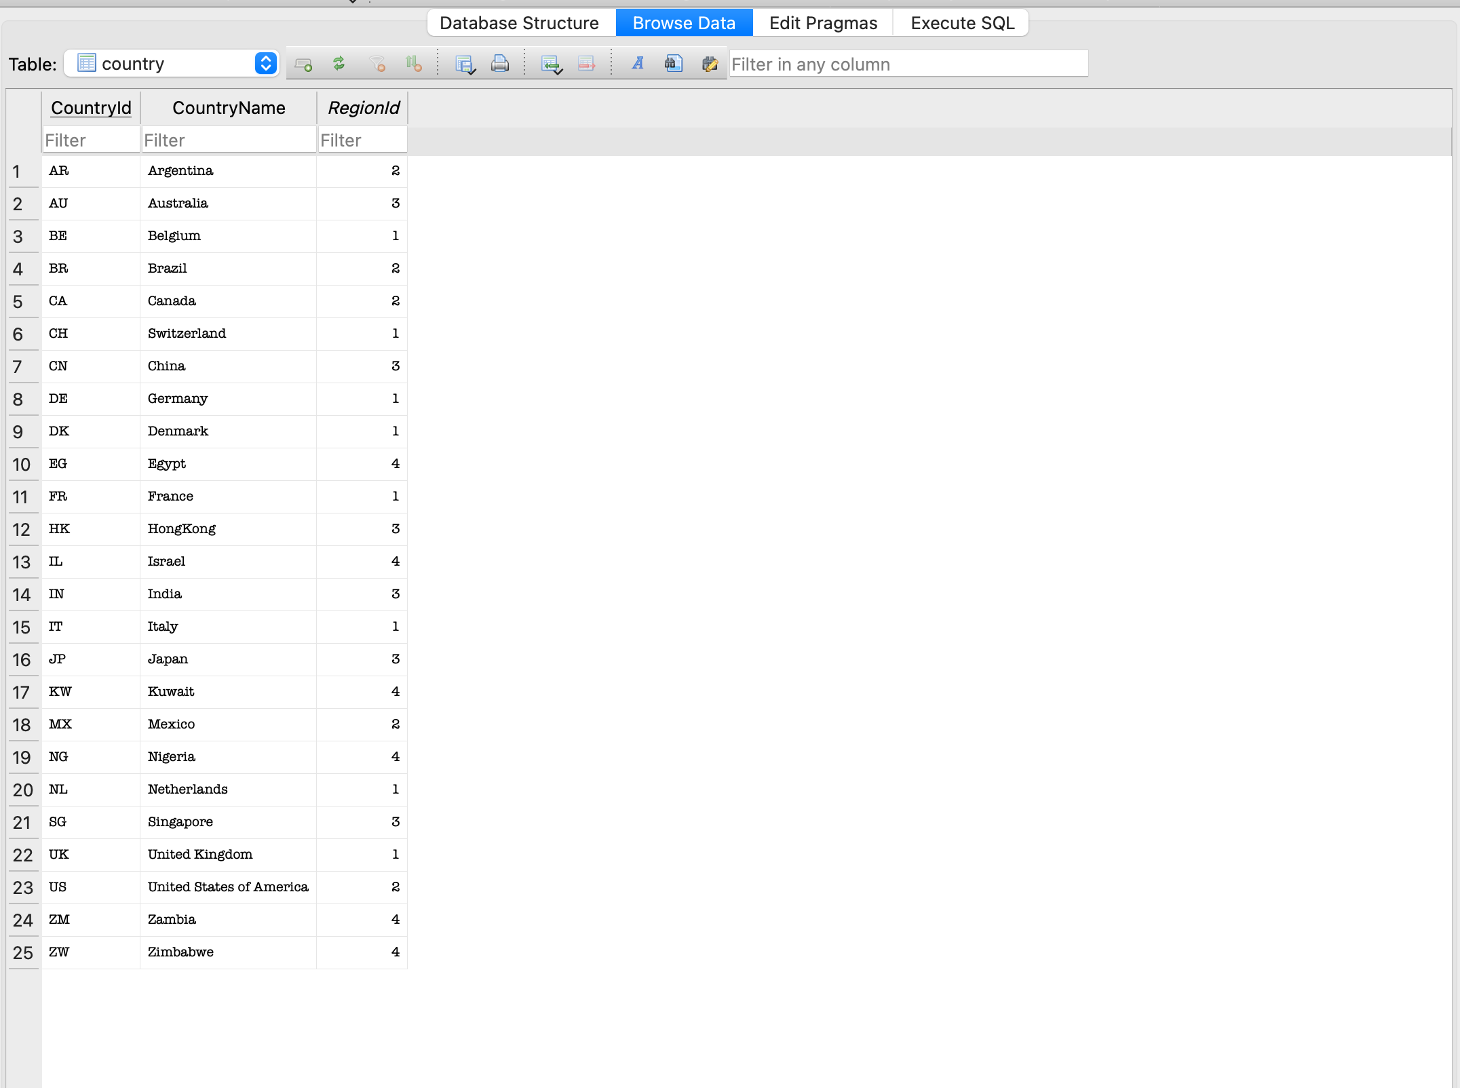Image resolution: width=1460 pixels, height=1088 pixels.
Task: Open the save table as dropdown
Action: click(x=465, y=64)
